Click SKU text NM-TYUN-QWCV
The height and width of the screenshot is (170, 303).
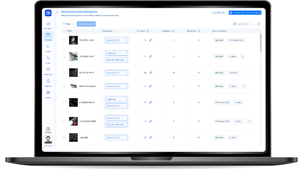click(88, 86)
